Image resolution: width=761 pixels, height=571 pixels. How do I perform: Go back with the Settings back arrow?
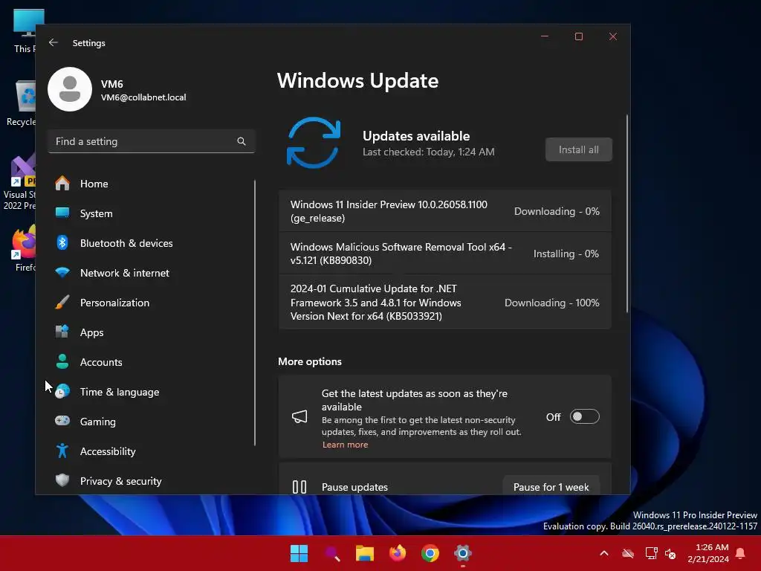tap(54, 42)
